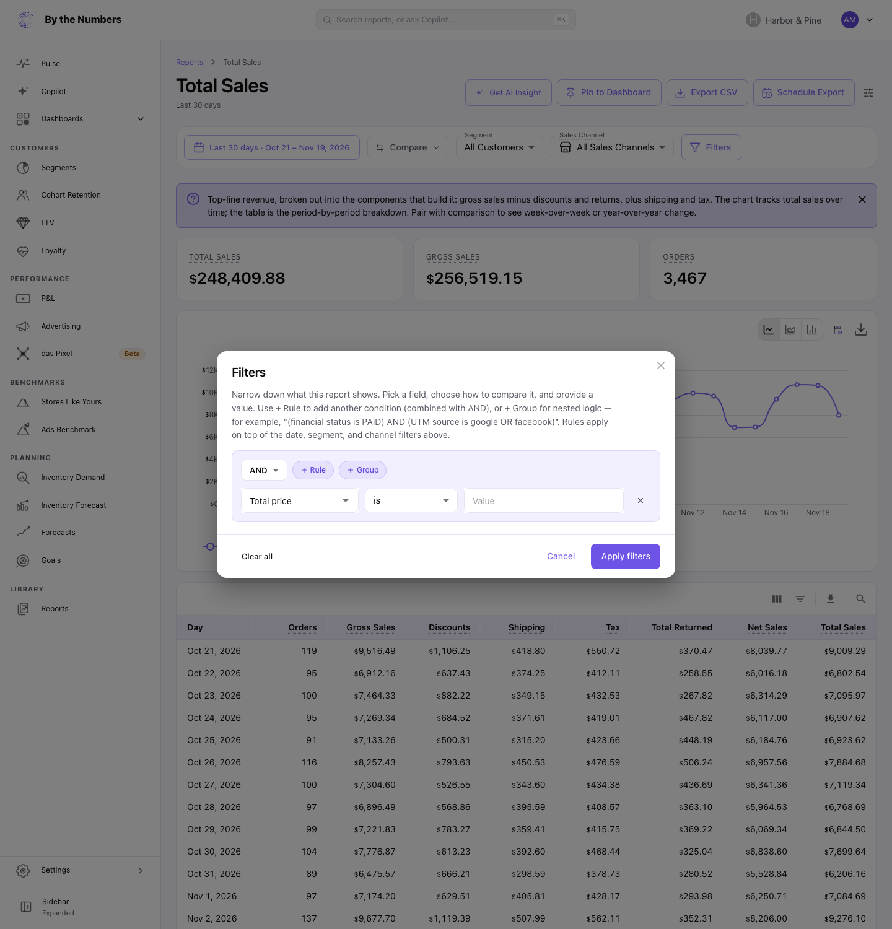Open the table columns selector icon
Viewport: 892px width, 929px height.
click(x=777, y=599)
